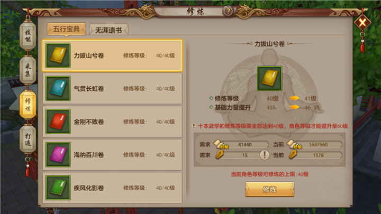Image resolution: width=381 pixels, height=214 pixels.
Task: Click the teal 气贯长虹卷 book icon
Action: click(x=58, y=88)
